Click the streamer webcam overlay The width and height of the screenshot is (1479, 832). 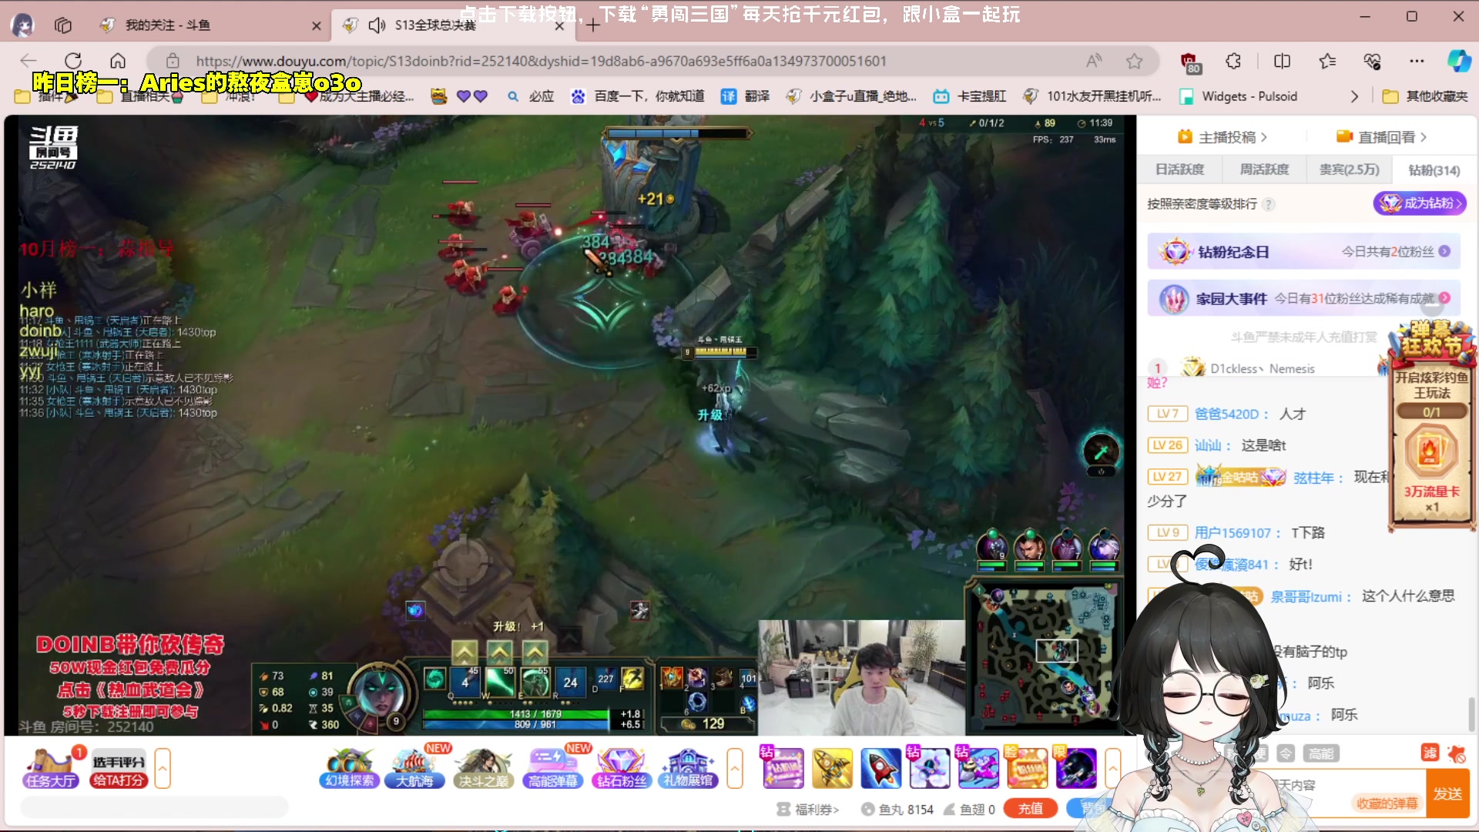pyautogui.click(x=860, y=677)
